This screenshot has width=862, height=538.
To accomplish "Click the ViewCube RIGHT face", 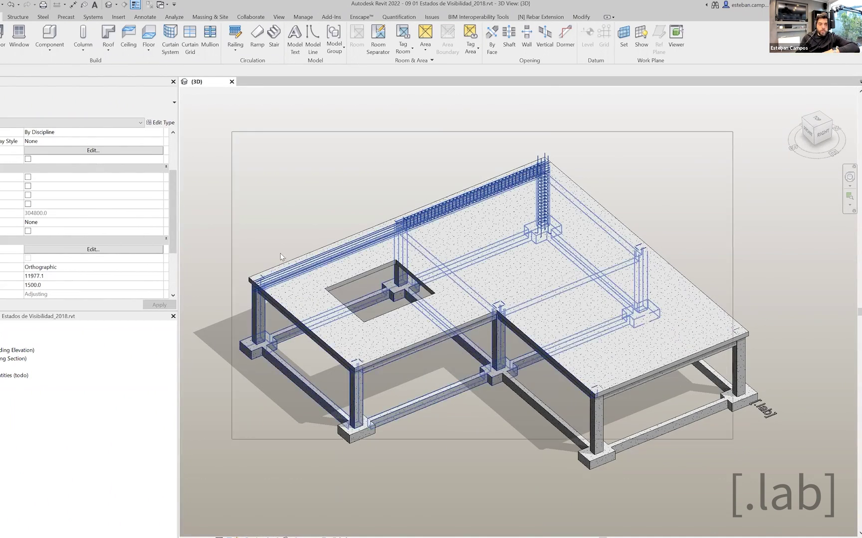I will [x=823, y=133].
